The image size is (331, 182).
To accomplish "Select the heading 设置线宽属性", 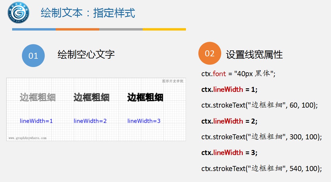I will pos(254,55).
